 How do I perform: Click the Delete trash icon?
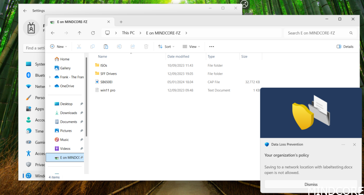pos(146,47)
